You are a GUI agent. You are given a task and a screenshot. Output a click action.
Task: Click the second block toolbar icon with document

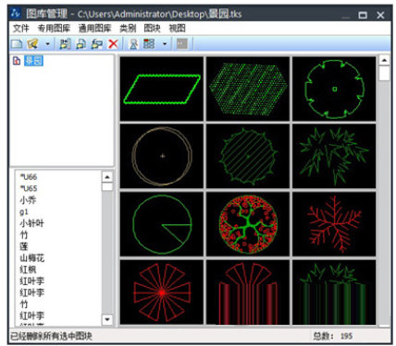tap(80, 44)
